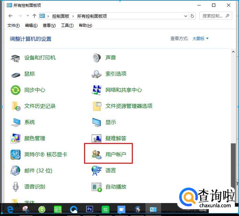The width and height of the screenshot is (239, 216).
Task: Click the refresh button beside address bar
Action: [192, 16]
